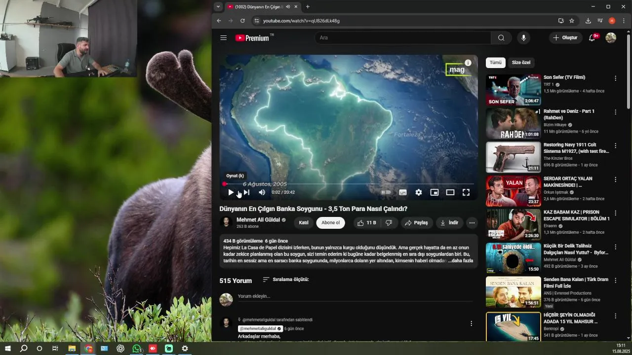Viewport: 632px width, 355px height.
Task: Open Windows Start menu
Action: pos(7,348)
